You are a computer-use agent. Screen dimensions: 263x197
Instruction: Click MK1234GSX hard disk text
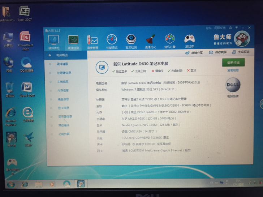[149, 119]
